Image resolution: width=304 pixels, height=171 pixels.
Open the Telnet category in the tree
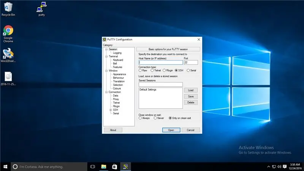pos(116,103)
